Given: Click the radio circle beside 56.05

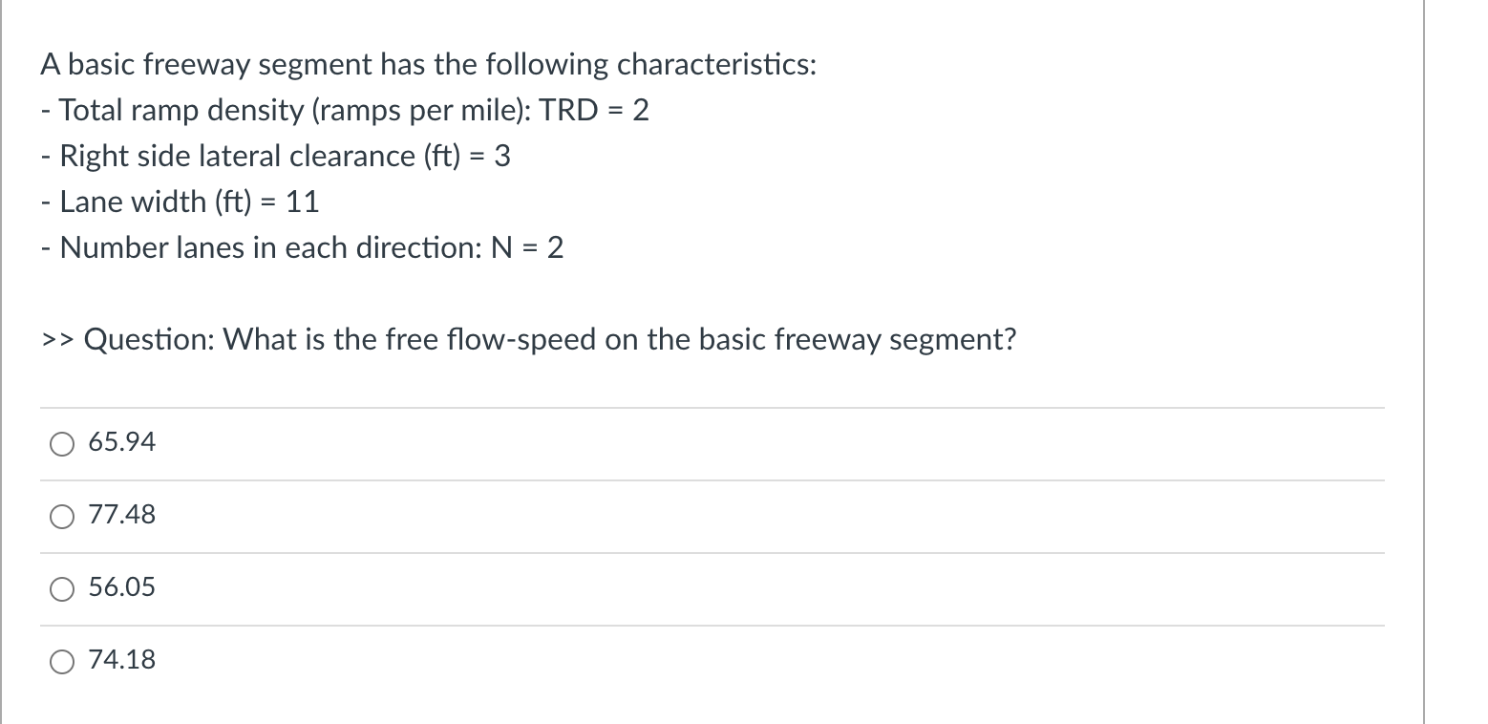Looking at the screenshot, I should [61, 589].
